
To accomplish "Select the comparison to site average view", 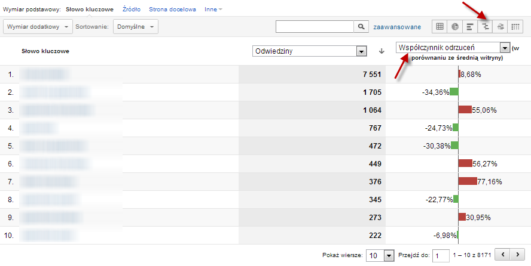I will (486, 27).
